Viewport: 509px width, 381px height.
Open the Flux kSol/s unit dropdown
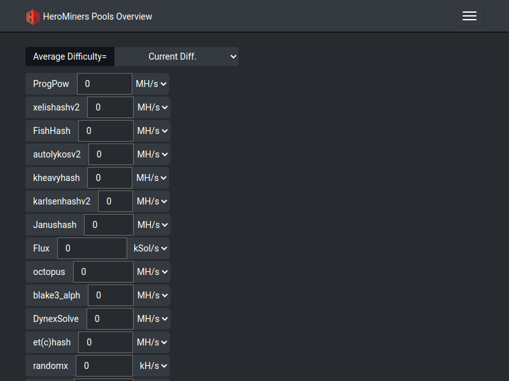[149, 248]
